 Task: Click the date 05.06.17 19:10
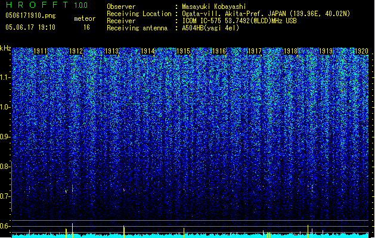point(30,27)
